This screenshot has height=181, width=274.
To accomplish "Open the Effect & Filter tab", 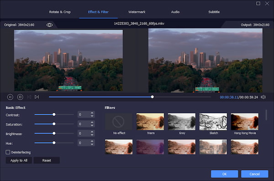I will pos(98,12).
